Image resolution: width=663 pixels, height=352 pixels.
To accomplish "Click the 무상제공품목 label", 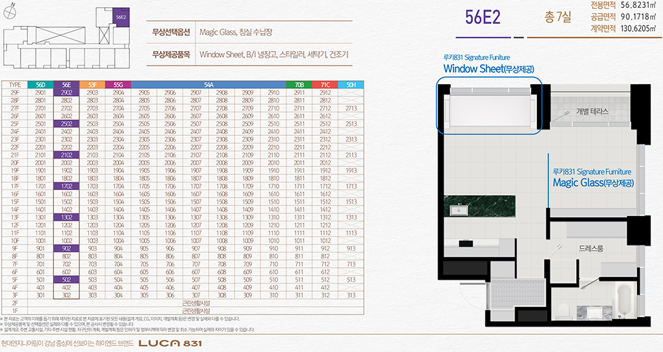I will pos(171,54).
